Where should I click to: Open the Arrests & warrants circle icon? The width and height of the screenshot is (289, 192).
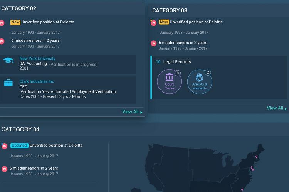(x=200, y=81)
